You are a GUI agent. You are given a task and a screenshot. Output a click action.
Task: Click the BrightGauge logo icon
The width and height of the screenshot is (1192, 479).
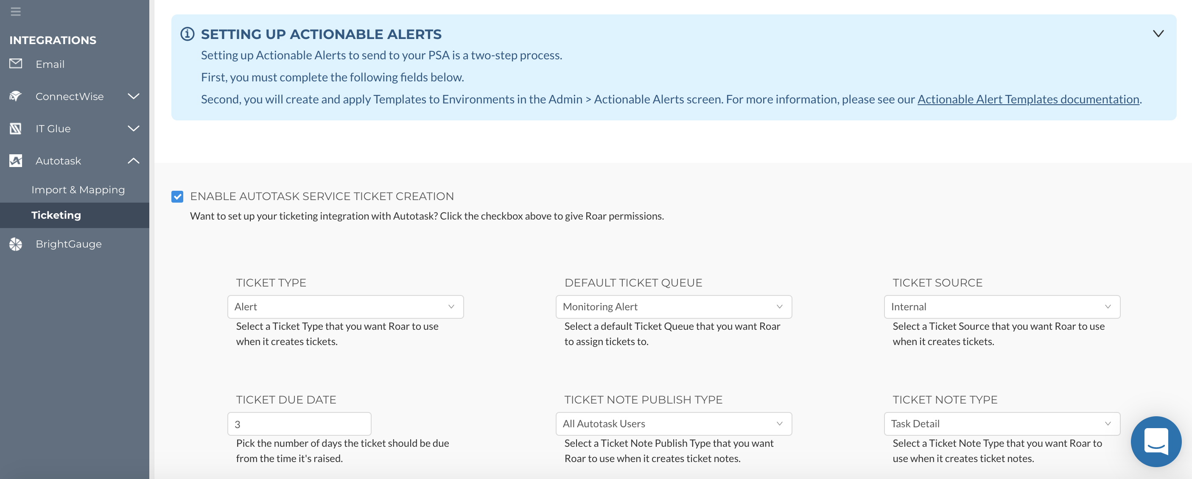pyautogui.click(x=16, y=244)
